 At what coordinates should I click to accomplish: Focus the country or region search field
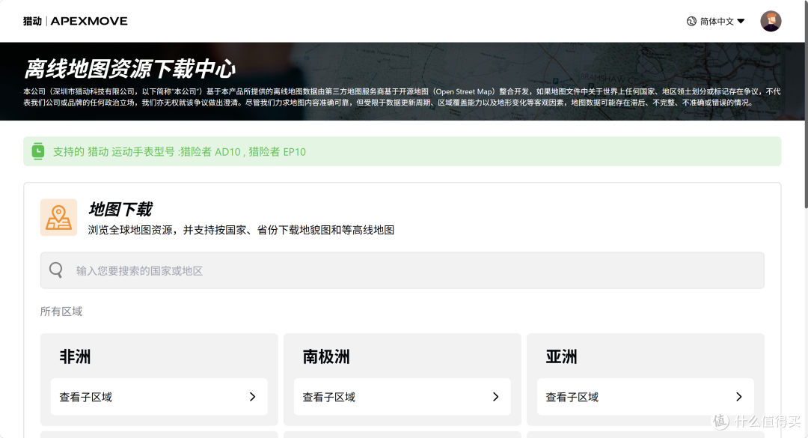[x=402, y=270]
